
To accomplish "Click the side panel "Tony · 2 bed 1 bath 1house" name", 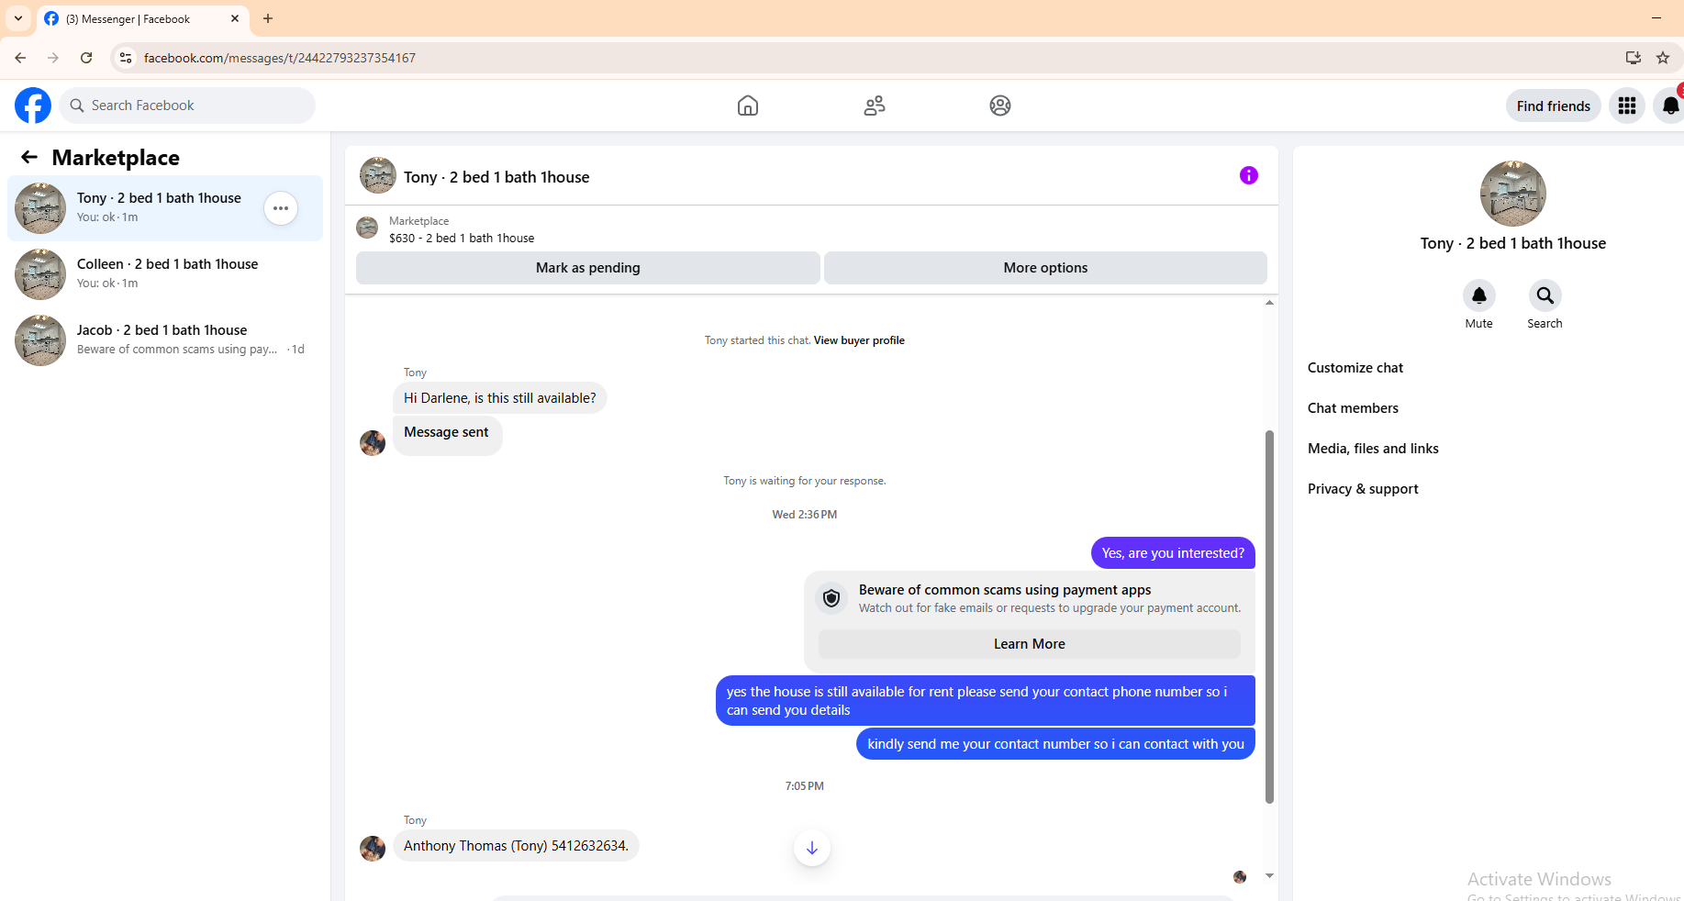I will [1513, 243].
